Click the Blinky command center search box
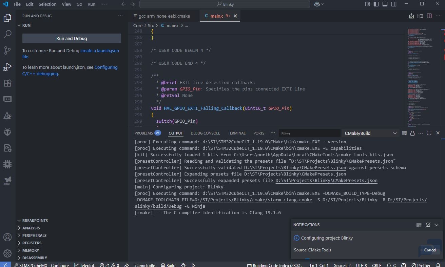Screen dimensions: 445x267 tap(225, 4)
